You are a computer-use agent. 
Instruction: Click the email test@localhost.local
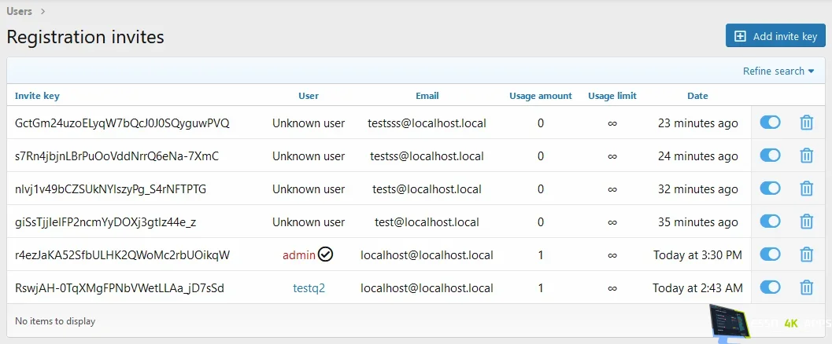point(427,221)
